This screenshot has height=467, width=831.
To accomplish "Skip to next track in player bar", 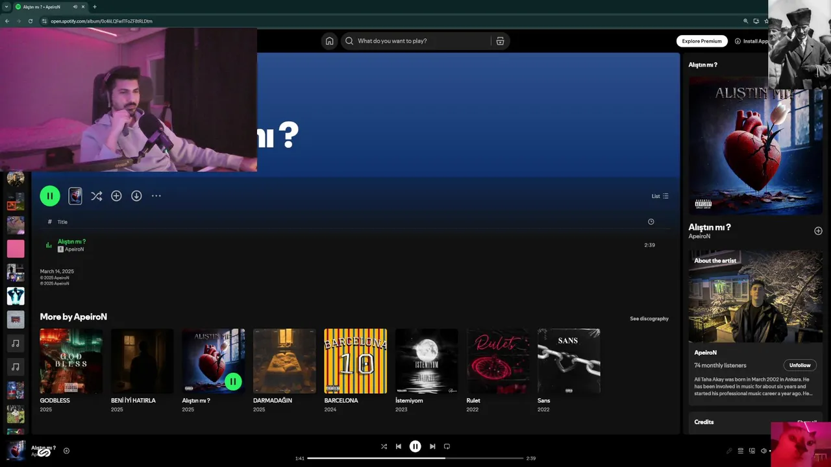I will click(x=432, y=446).
